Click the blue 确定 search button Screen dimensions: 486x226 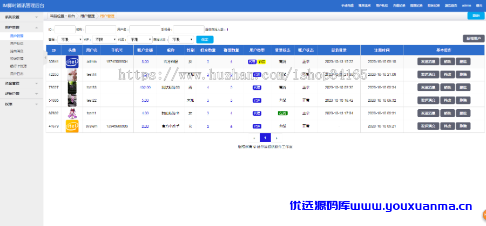(205, 39)
